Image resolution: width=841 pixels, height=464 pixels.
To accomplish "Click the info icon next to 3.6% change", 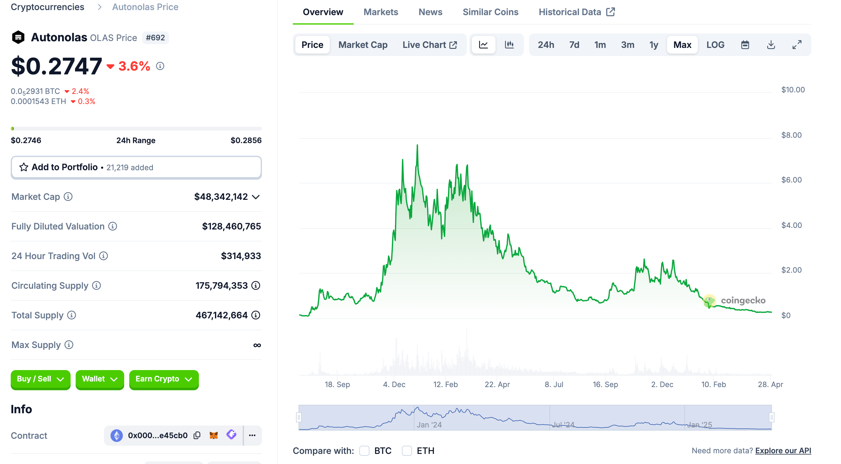I will [160, 66].
